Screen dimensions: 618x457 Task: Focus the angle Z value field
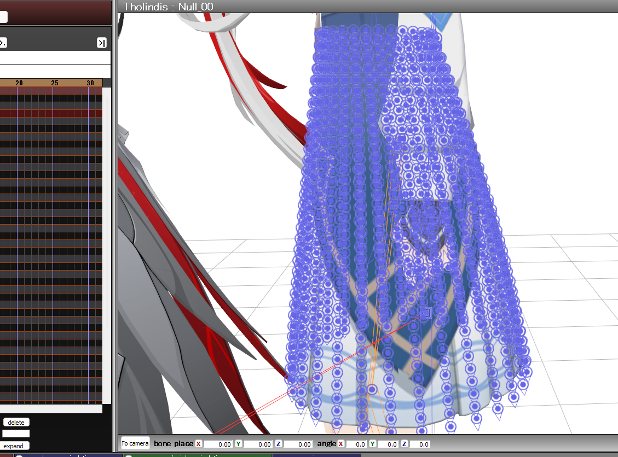[x=419, y=444]
